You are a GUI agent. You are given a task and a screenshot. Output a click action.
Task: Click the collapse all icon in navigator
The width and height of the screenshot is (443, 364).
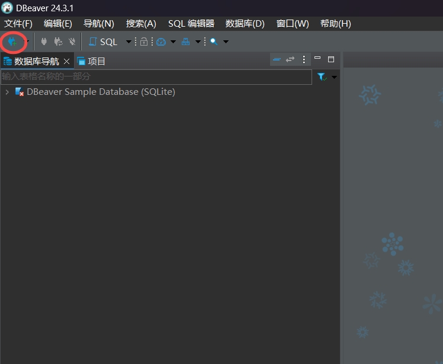(277, 59)
